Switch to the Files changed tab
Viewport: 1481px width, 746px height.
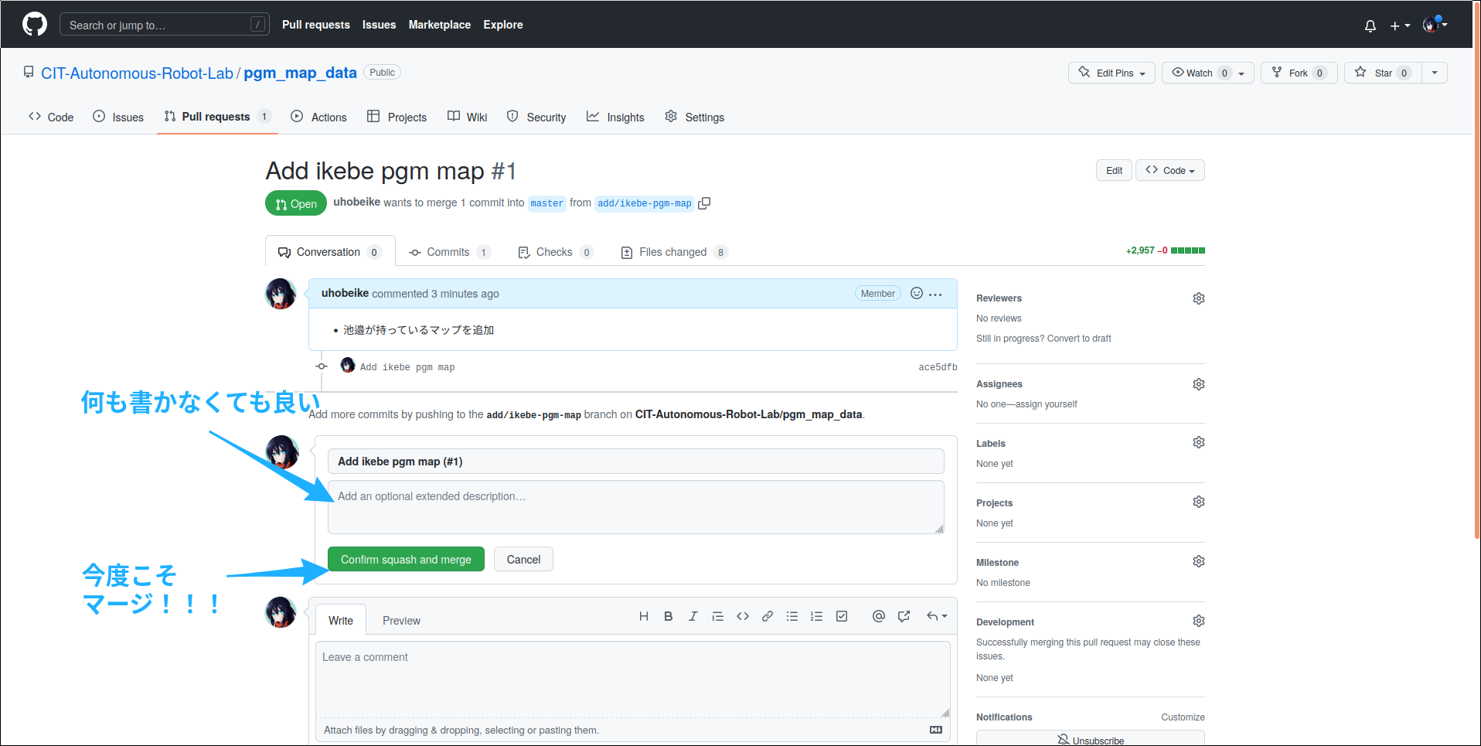coord(672,251)
